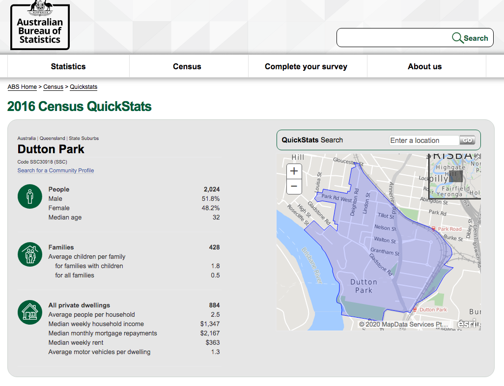Click the Australia geography label
The height and width of the screenshot is (386, 504).
click(27, 138)
